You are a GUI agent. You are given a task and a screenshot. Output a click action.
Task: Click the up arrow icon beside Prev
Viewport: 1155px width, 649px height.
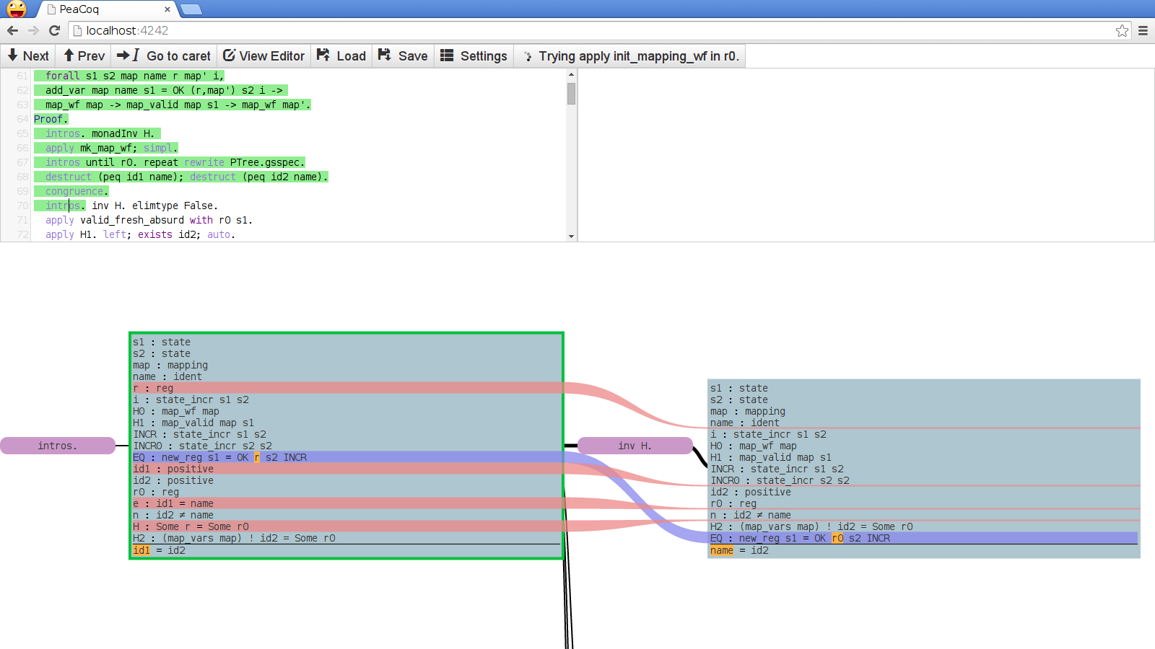(x=69, y=56)
